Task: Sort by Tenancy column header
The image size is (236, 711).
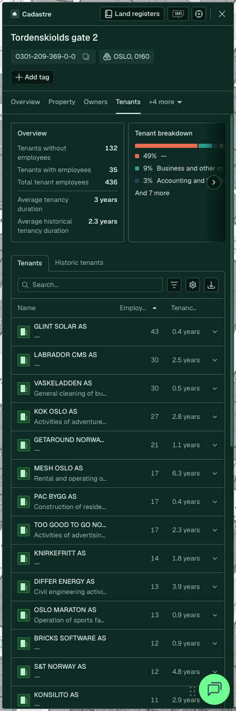Action: [184, 308]
